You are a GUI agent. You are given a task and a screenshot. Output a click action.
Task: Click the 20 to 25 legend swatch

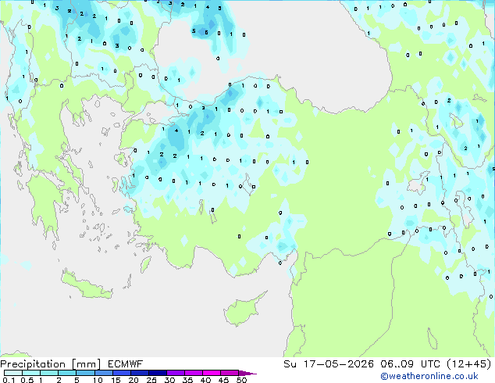coord(139,373)
